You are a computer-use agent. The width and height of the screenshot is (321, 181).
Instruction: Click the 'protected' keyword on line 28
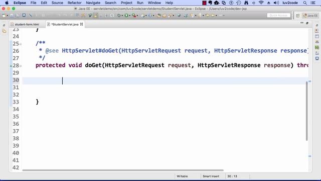click(50, 65)
